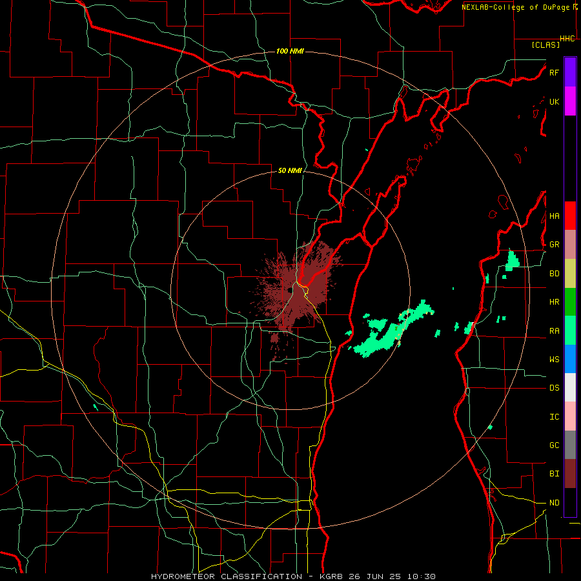This screenshot has width=581, height=581.
Task: Click the green rain echo near the GR label
Action: [513, 261]
